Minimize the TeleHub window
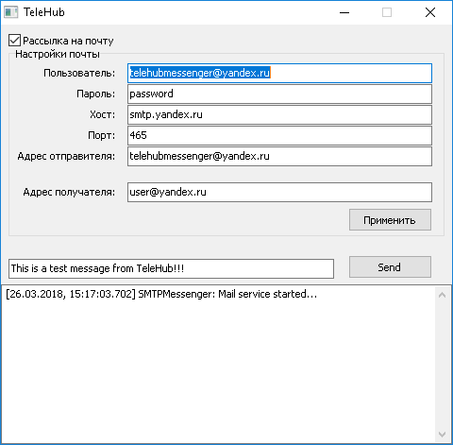The height and width of the screenshot is (445, 453). (x=344, y=12)
